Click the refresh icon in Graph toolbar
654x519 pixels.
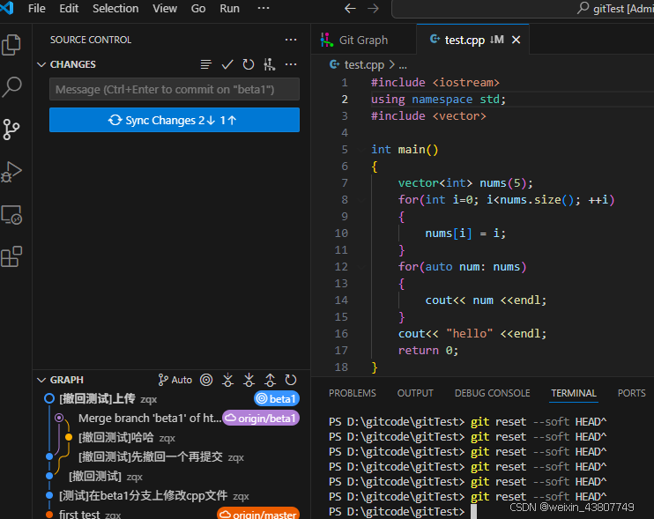291,380
